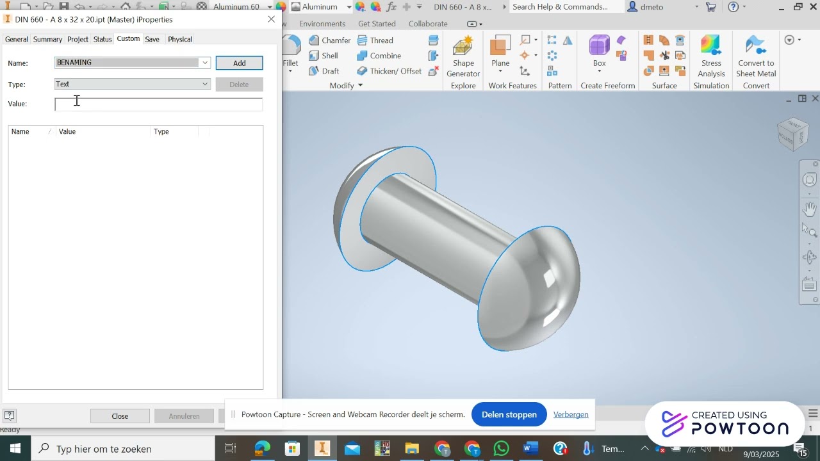Open the Collaborate ribbon tab
The image size is (820, 461).
428,24
